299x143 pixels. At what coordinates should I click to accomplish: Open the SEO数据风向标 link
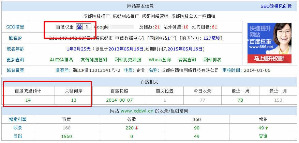[276, 6]
